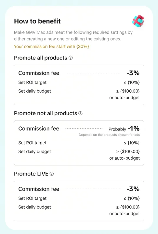The width and height of the screenshot is (158, 234).
Task: Click the Probably -1% commission value
Action: pos(124,129)
